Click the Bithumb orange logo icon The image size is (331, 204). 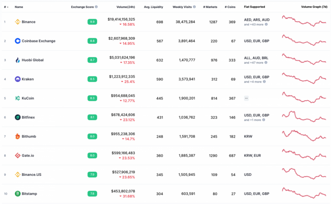(x=17, y=136)
